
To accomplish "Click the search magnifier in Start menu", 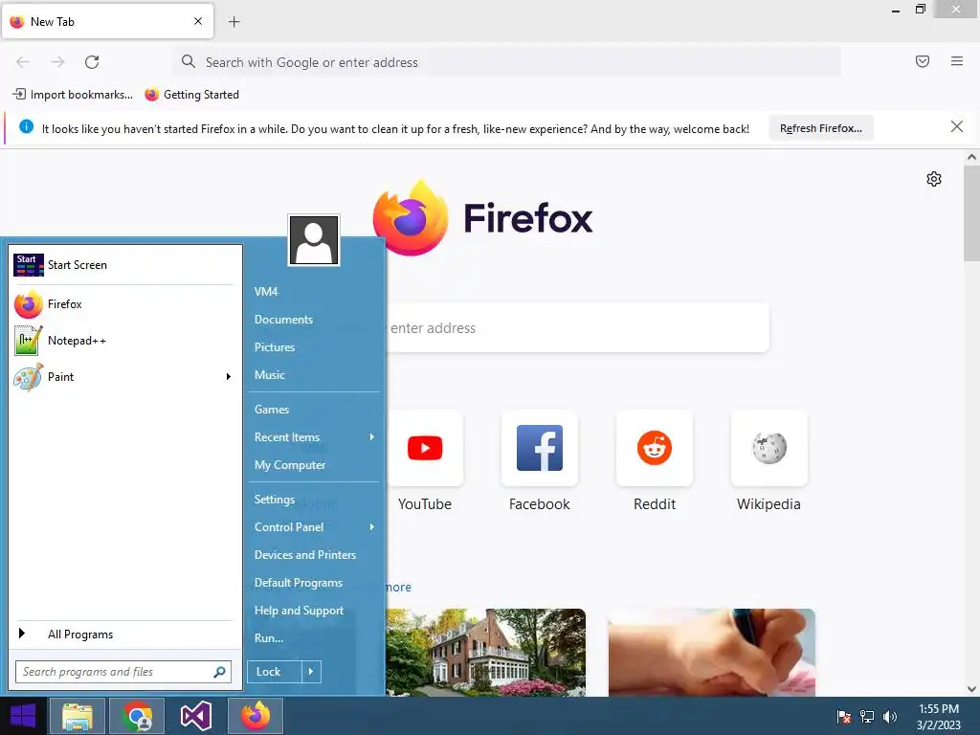I will click(x=219, y=672).
